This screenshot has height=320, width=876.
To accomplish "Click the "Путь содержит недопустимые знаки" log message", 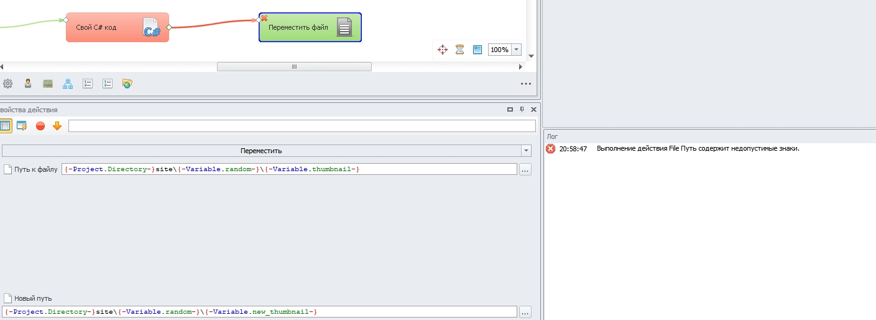I will pos(740,149).
